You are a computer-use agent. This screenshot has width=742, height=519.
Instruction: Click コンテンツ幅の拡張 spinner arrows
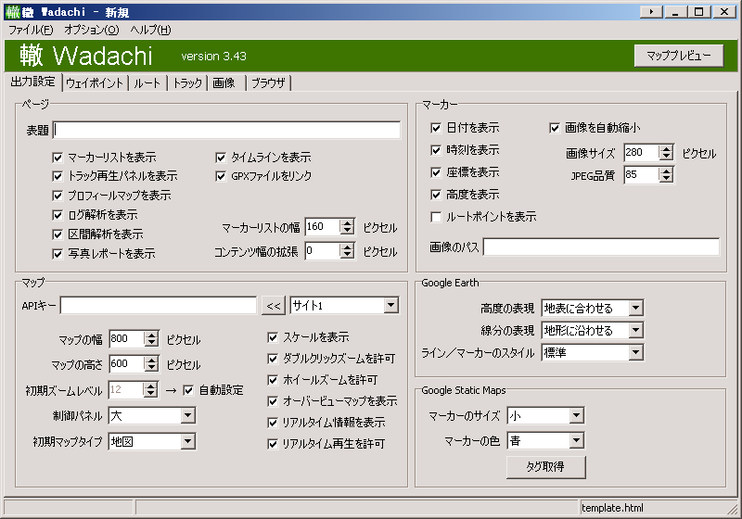(347, 251)
